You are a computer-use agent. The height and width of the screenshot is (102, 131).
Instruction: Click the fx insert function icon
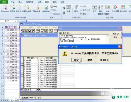26,21
